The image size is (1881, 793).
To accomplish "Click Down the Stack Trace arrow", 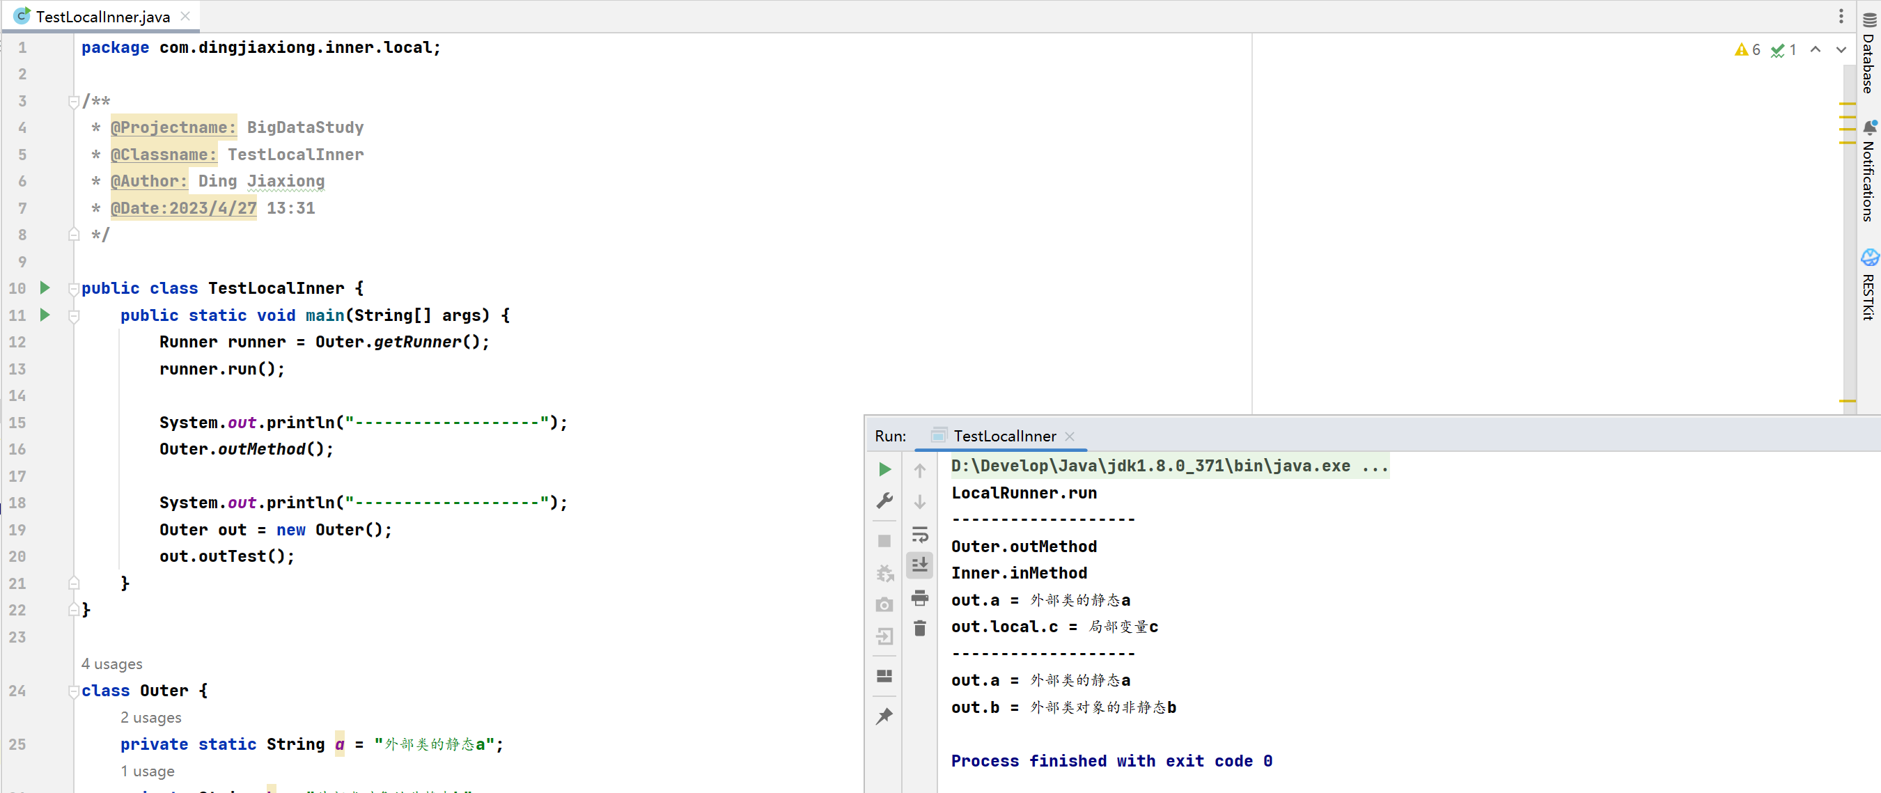I will (920, 503).
